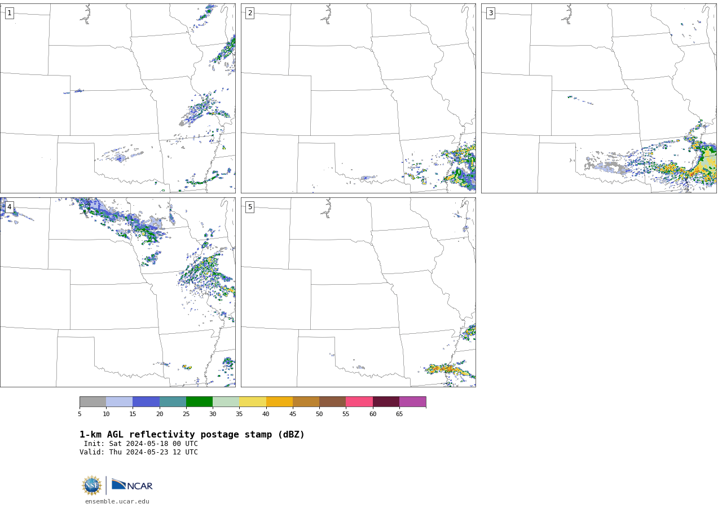Click the colorbar tick label 35
This screenshot has height=508, width=722.
pyautogui.click(x=239, y=414)
